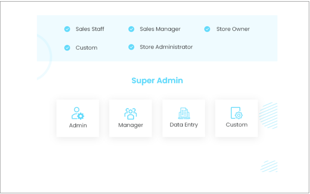The image size is (310, 194).
Task: Open the Manager card label
Action: pos(131,125)
